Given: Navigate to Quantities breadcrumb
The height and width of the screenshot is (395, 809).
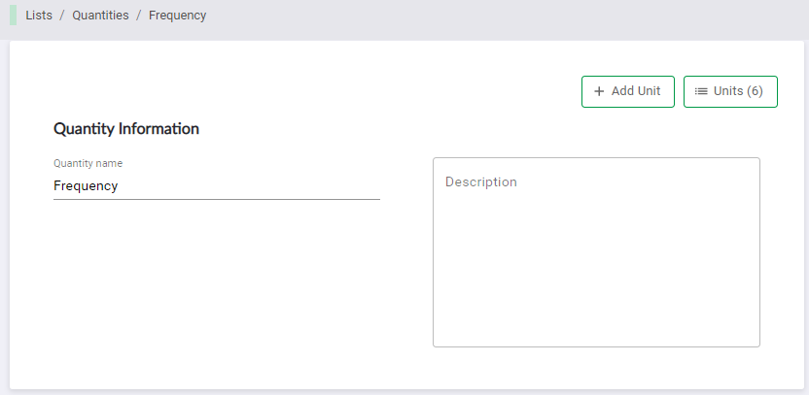Looking at the screenshot, I should [100, 16].
